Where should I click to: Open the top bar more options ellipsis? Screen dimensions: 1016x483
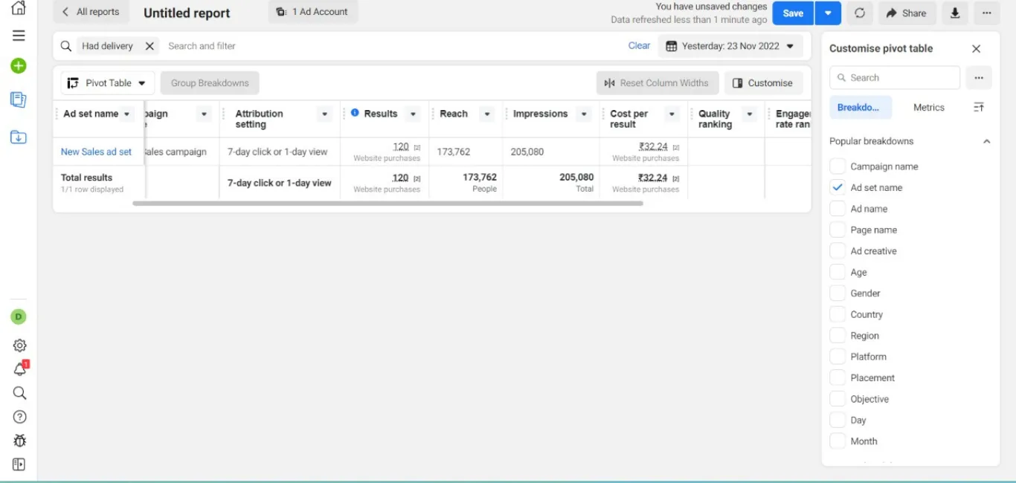(x=986, y=13)
